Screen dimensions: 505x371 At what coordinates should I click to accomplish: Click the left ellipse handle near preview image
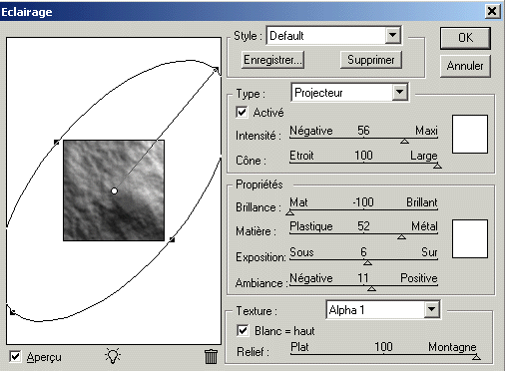56,143
